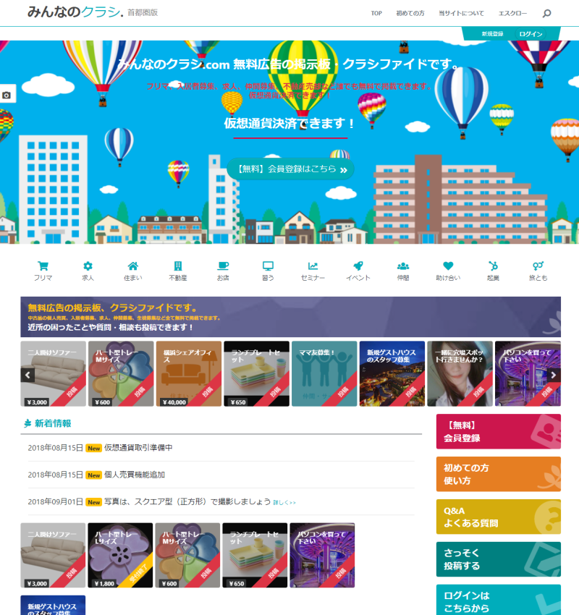The image size is (579, 615).
Task: Open the 求人 gear category icon
Action: click(x=88, y=266)
